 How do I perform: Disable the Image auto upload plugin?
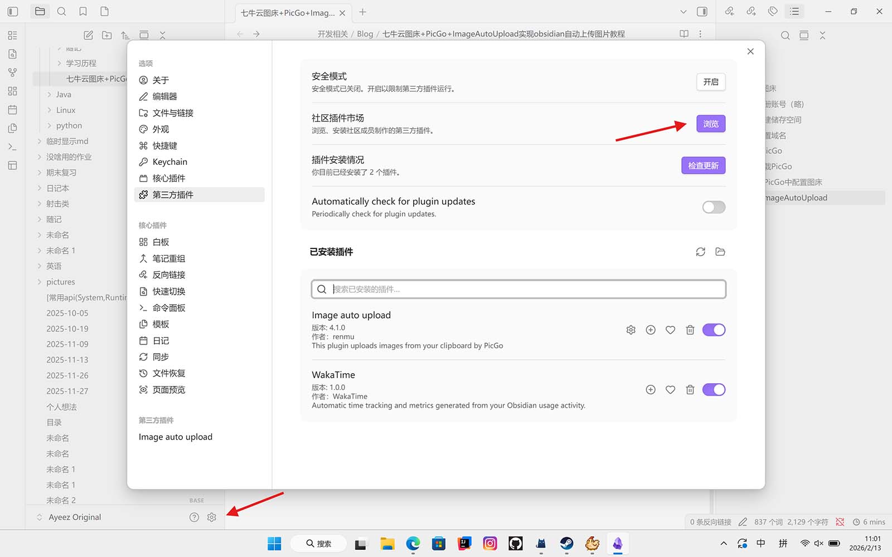(714, 330)
